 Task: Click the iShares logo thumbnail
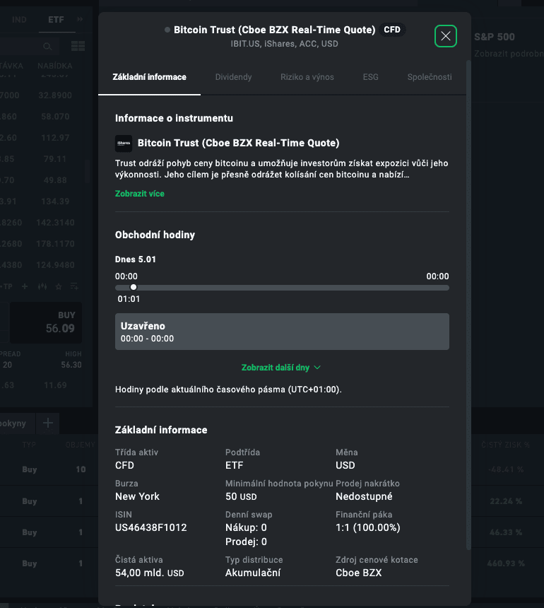124,144
